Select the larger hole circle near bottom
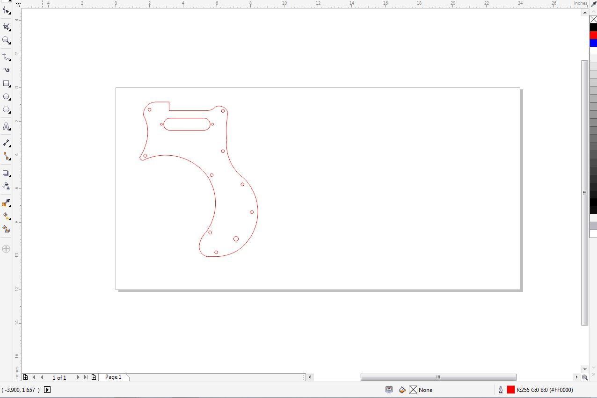This screenshot has height=398, width=597. tap(236, 239)
